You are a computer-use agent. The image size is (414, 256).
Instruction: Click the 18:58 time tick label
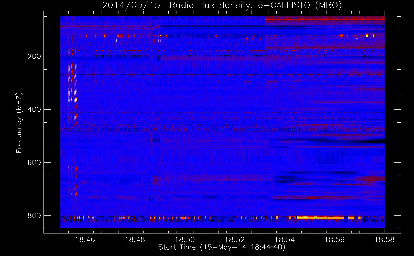pyautogui.click(x=385, y=240)
